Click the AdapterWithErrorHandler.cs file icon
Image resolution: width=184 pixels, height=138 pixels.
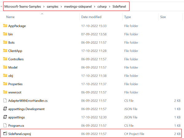[5, 101]
